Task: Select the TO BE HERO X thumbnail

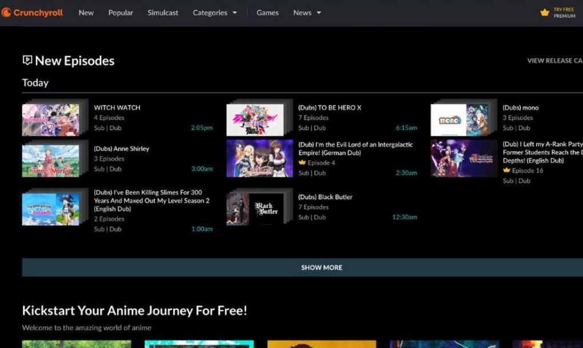Action: pos(259,118)
